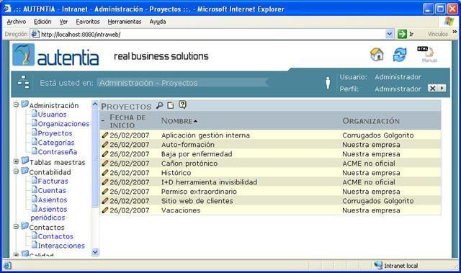Edit the Auto-formación row pencil icon

(x=105, y=145)
